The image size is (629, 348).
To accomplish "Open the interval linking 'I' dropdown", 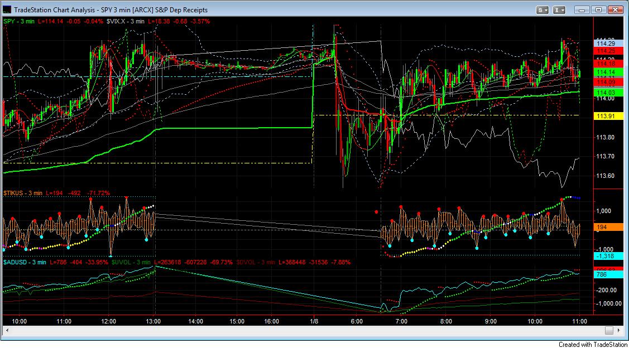I will (560, 10).
